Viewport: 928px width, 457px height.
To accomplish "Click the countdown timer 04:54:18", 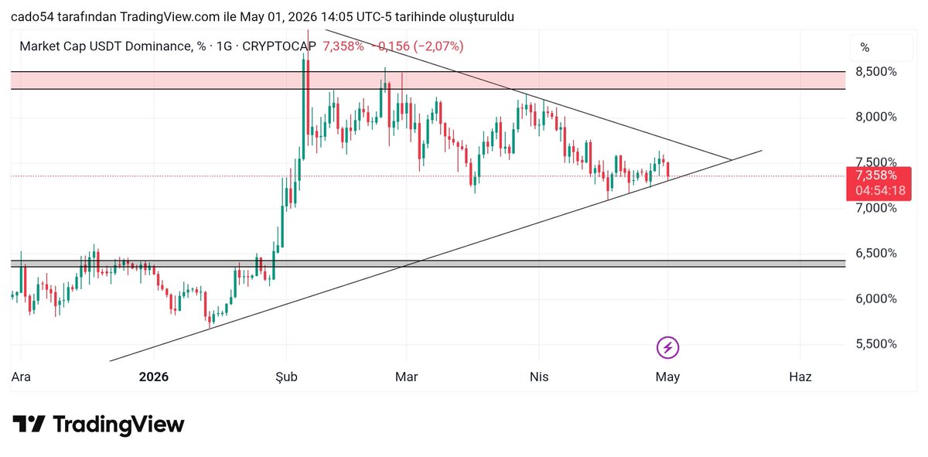I will pos(881,190).
